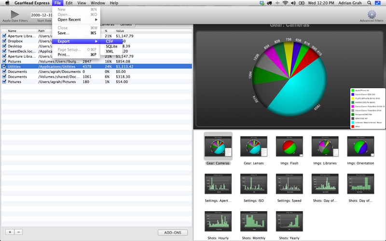Select the Settings: Apert... chart thumbnail
The image size is (386, 241).
(218, 184)
